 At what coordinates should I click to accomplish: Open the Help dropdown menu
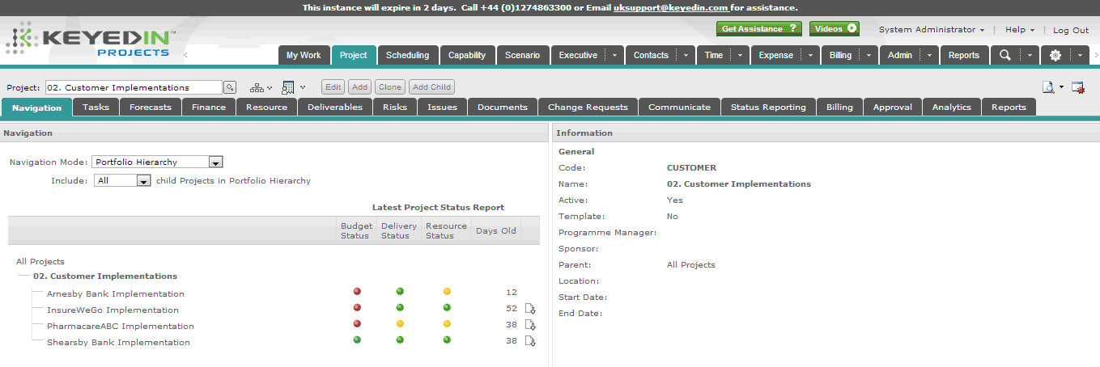coord(1020,30)
